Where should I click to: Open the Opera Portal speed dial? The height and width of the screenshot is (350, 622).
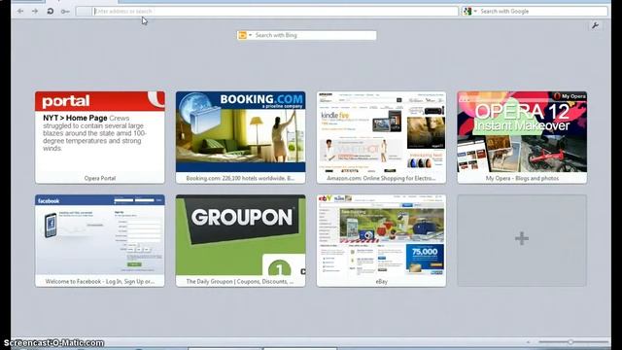[x=99, y=137]
